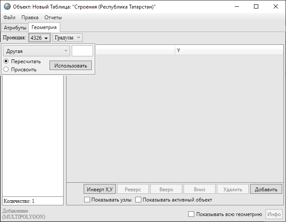This screenshot has width=286, height=222.
Task: Open the Файл menu
Action: (9, 18)
